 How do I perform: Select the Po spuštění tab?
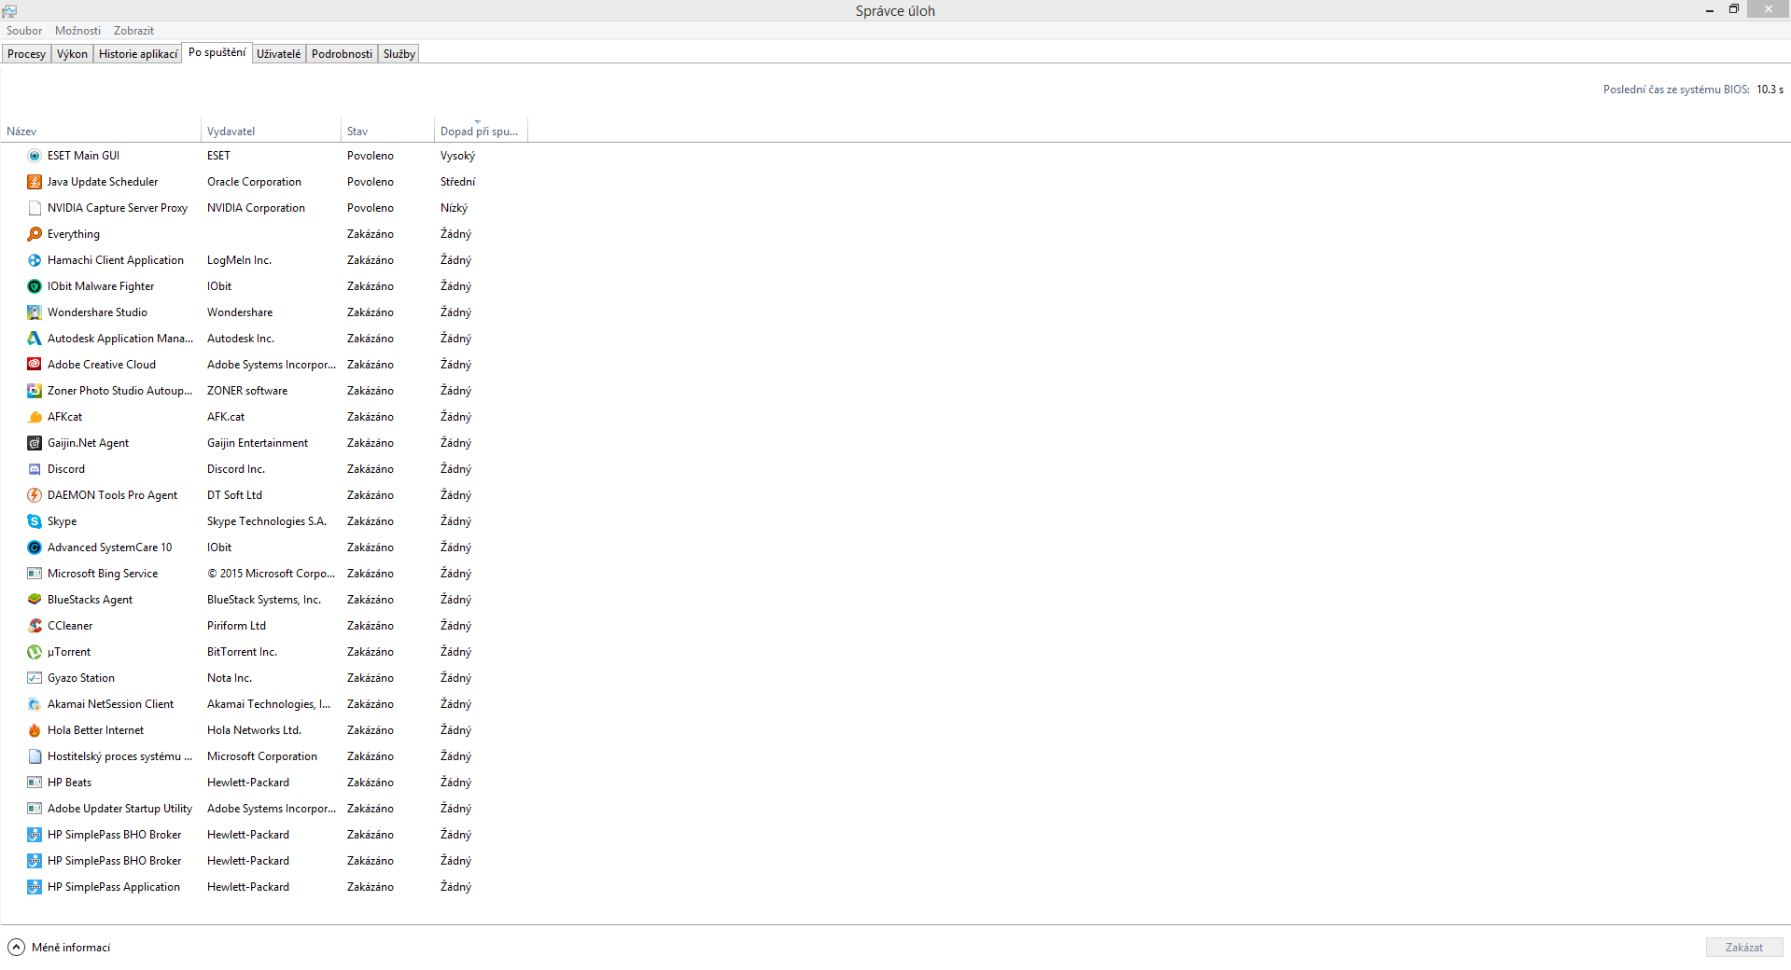pyautogui.click(x=217, y=52)
